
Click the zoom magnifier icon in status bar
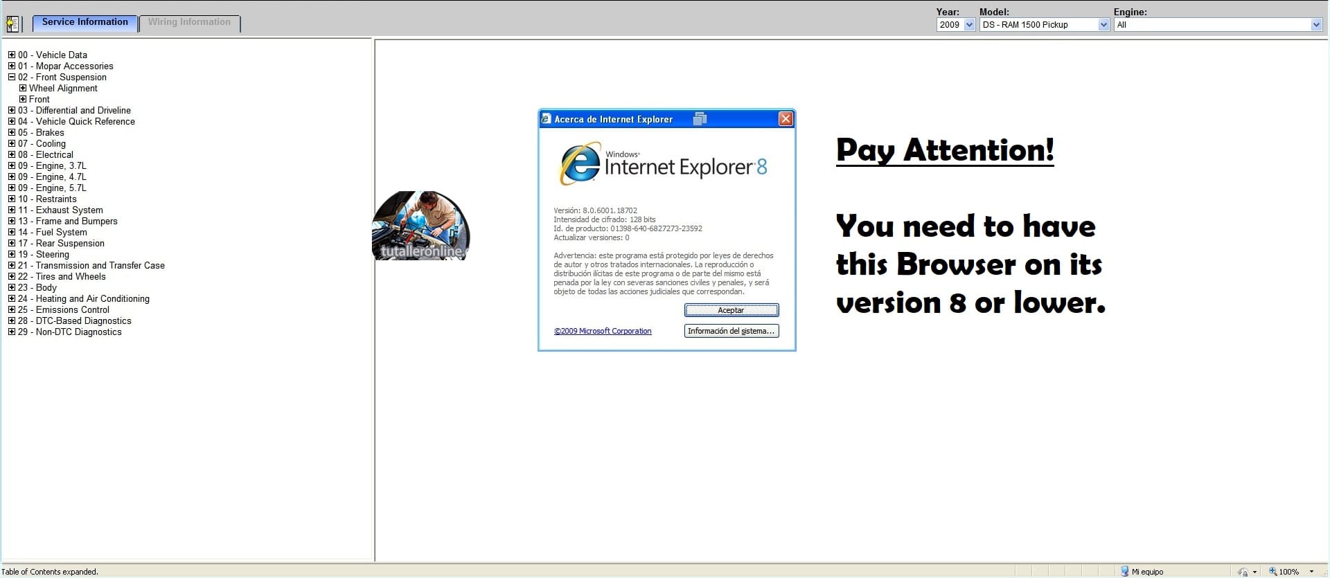1273,571
